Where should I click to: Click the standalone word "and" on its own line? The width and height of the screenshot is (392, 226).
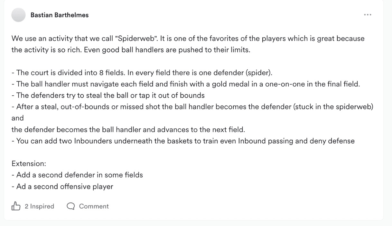pyautogui.click(x=18, y=118)
